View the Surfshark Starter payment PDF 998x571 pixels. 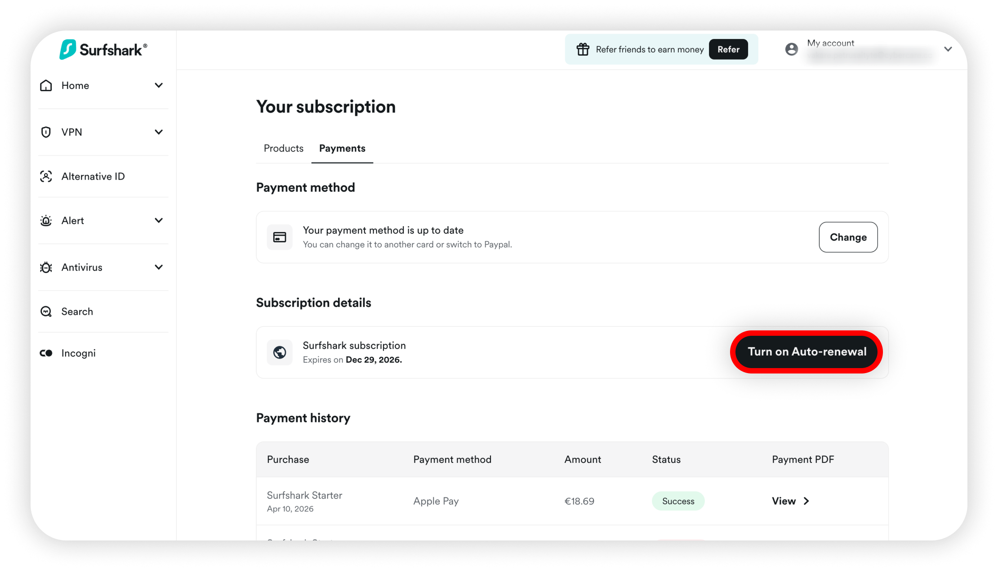[x=790, y=501]
